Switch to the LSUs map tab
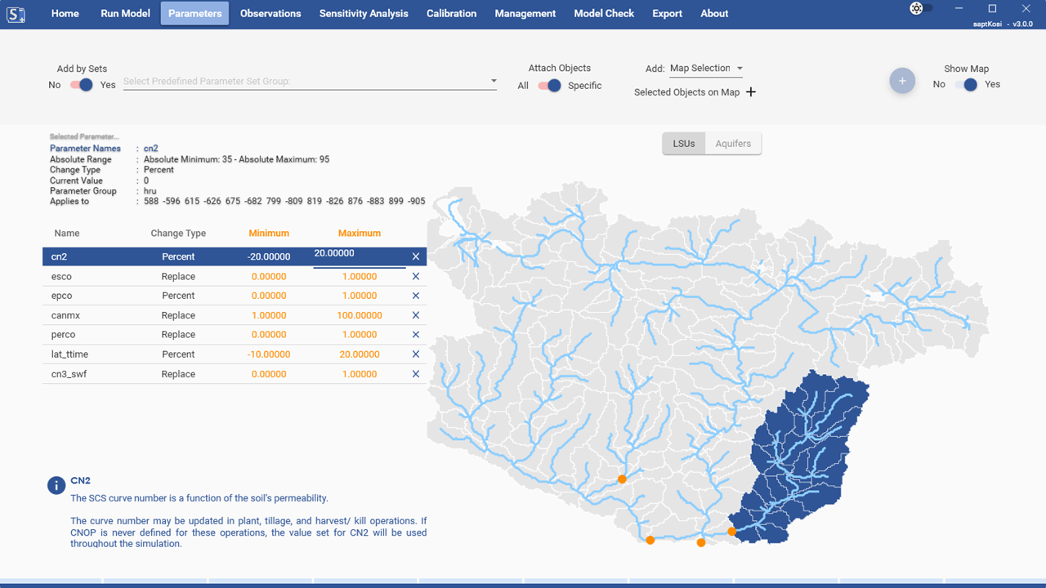The height and width of the screenshot is (588, 1046). (x=684, y=144)
